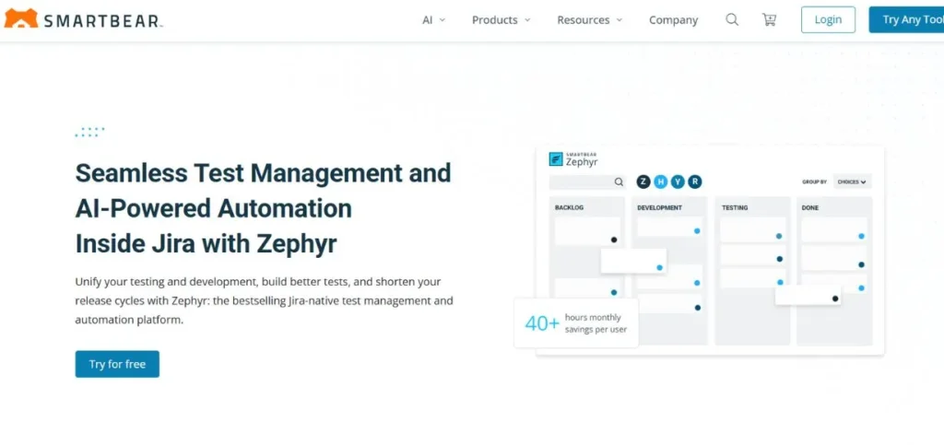Screen dimensions: 944x445
Task: Click the Zephyr logo in the illustration
Action: (573, 158)
